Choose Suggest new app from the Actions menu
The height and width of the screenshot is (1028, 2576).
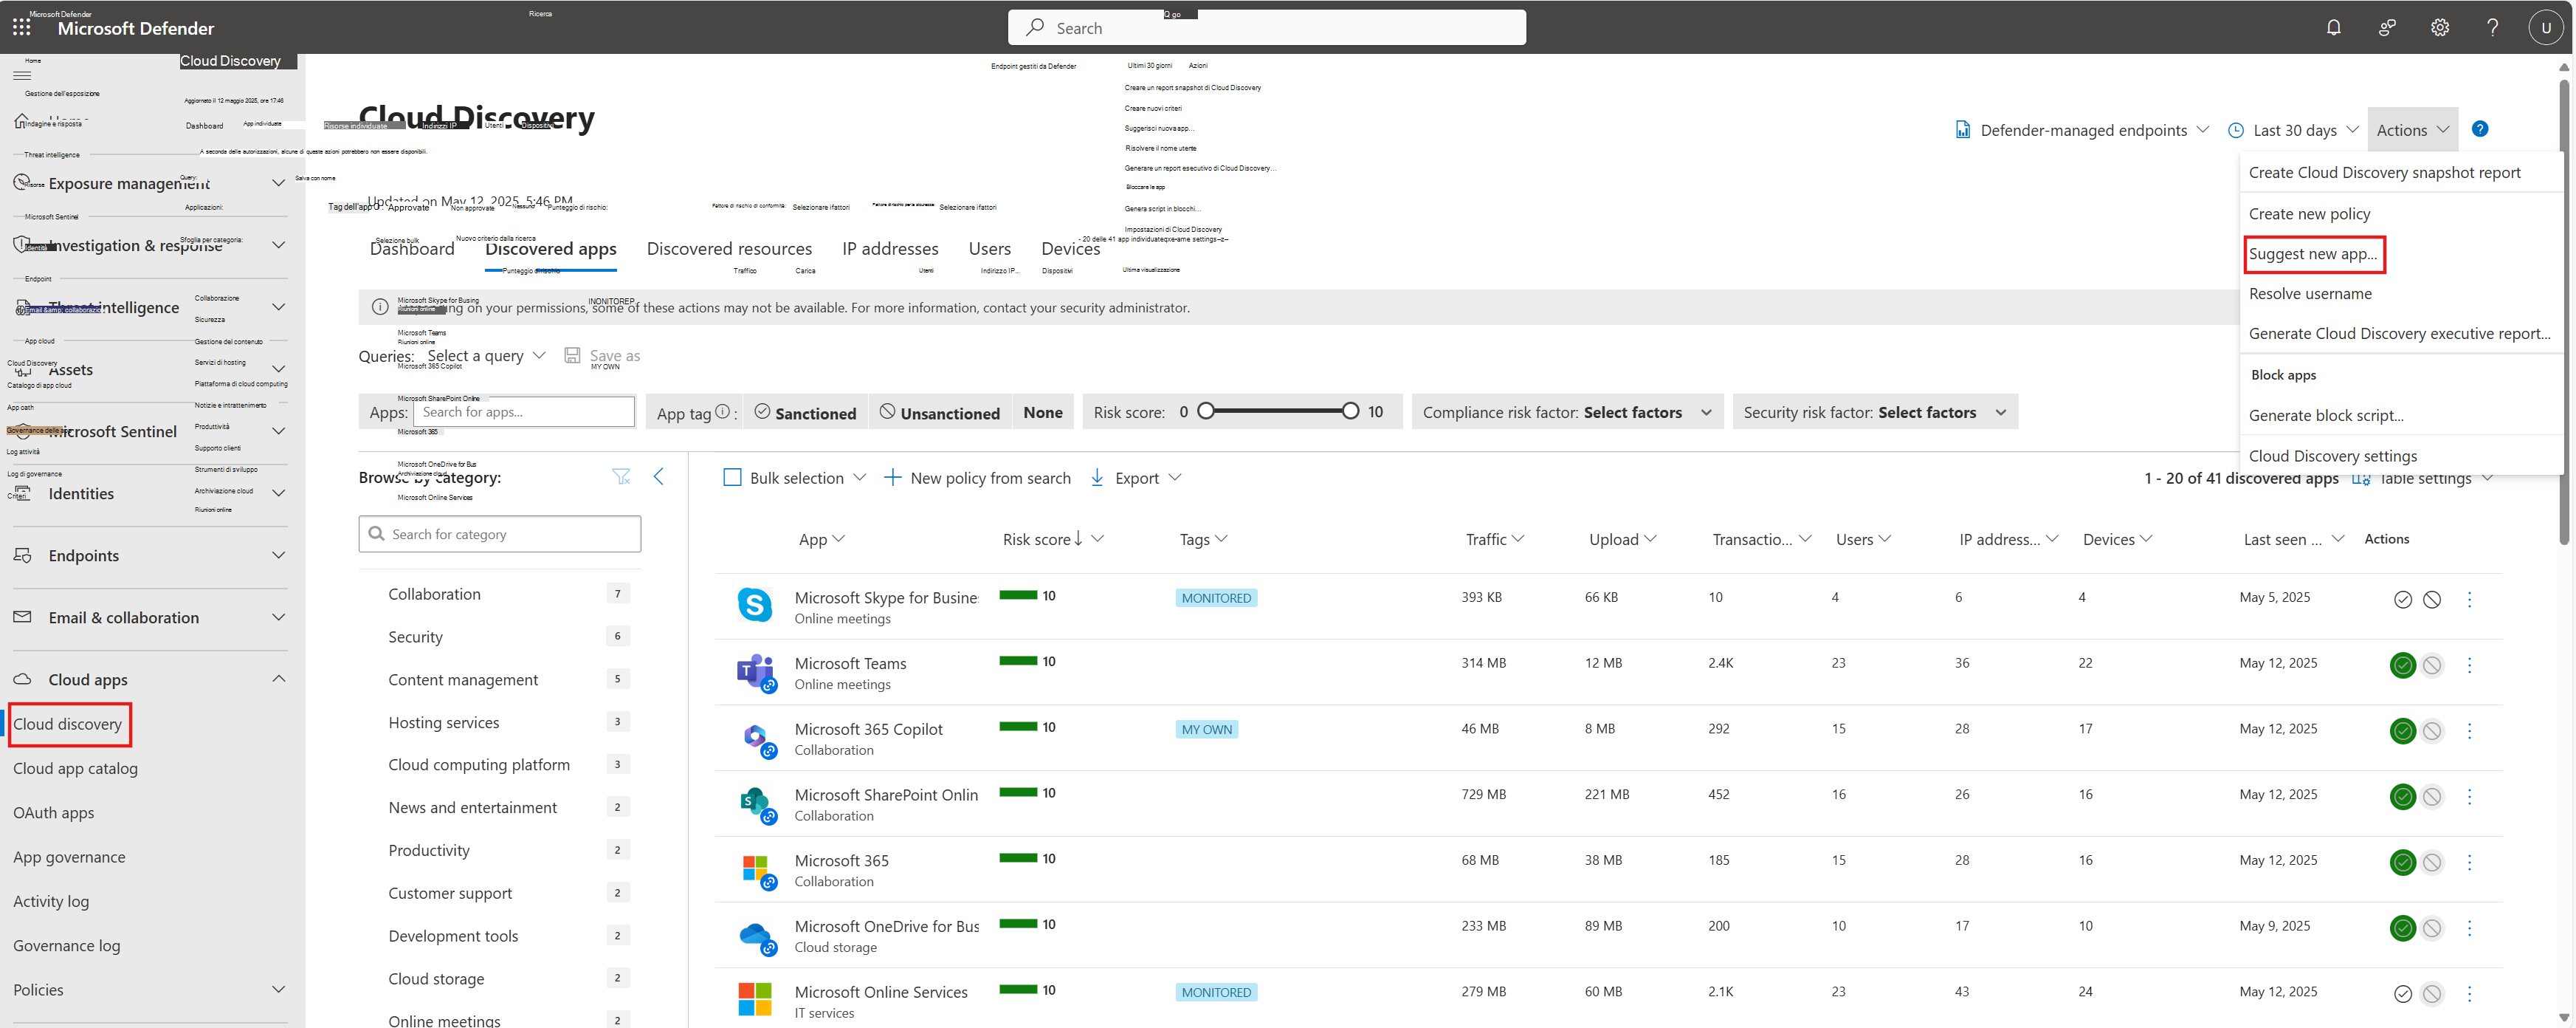click(x=2312, y=253)
